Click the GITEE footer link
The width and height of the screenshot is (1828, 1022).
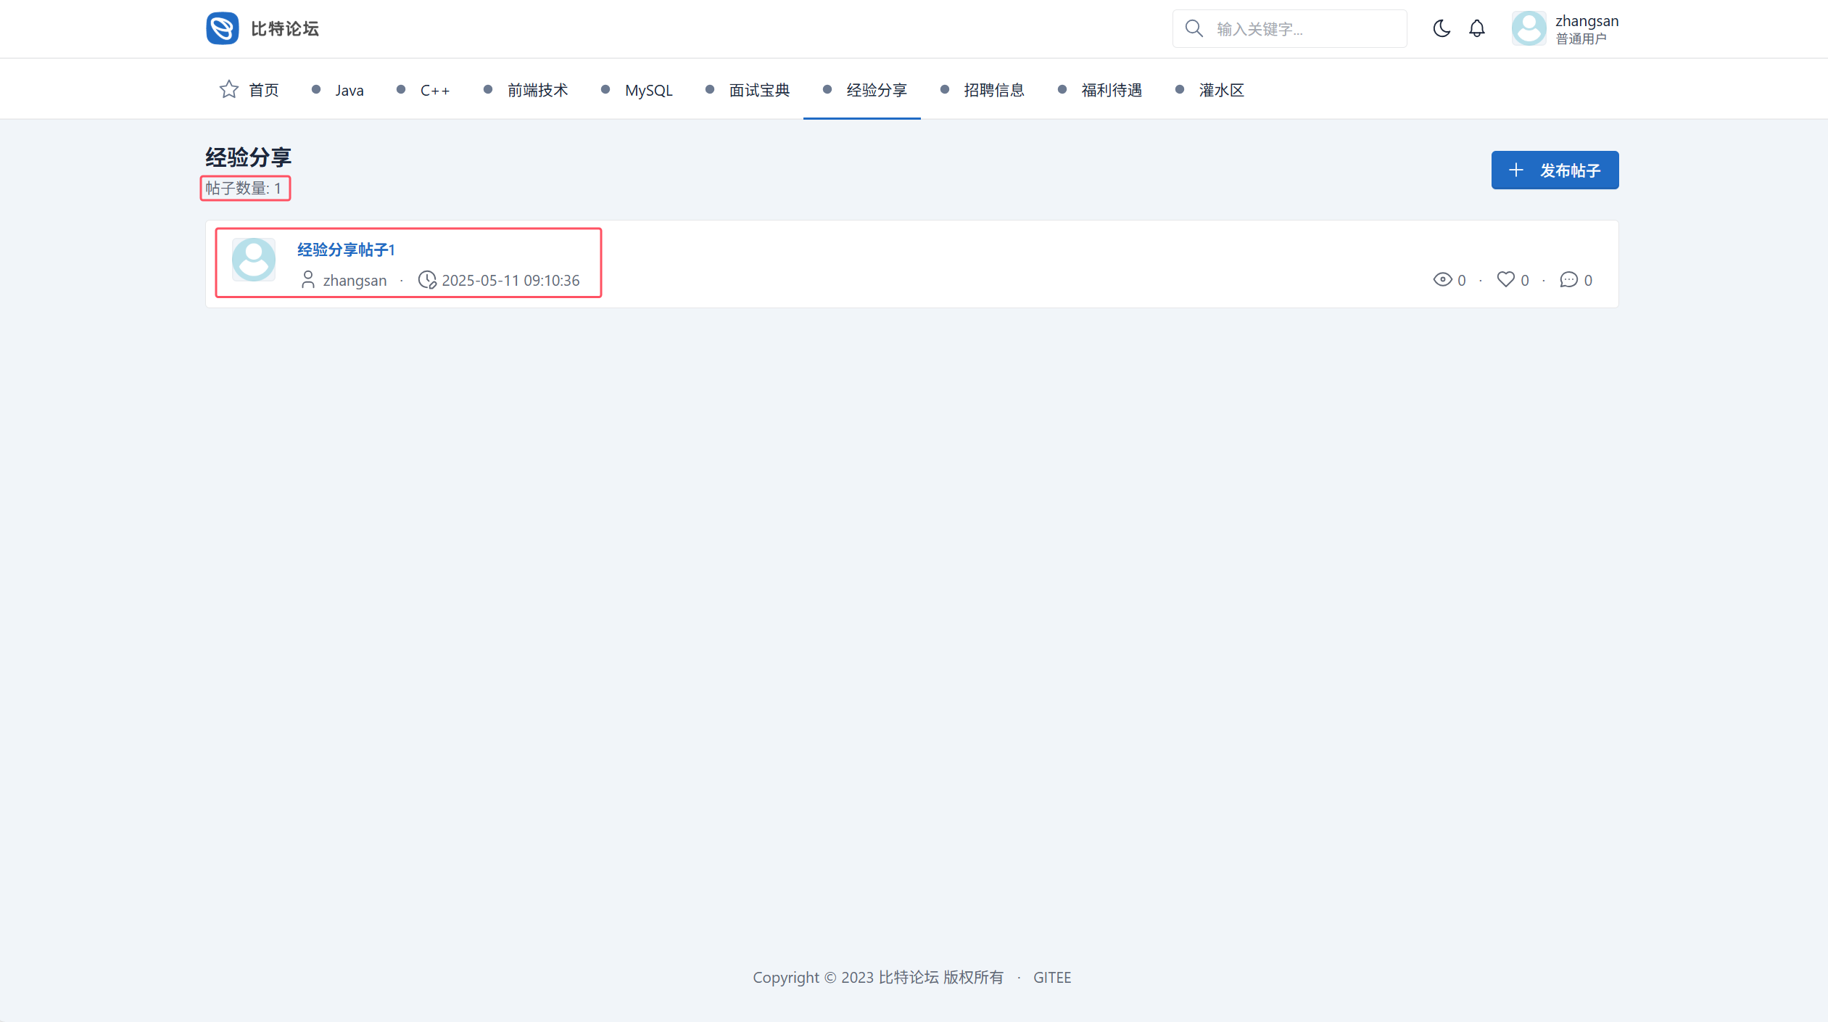pos(1051,977)
